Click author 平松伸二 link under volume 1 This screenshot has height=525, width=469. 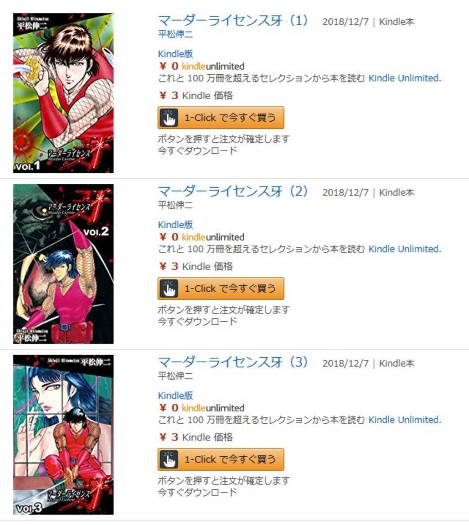tap(175, 34)
